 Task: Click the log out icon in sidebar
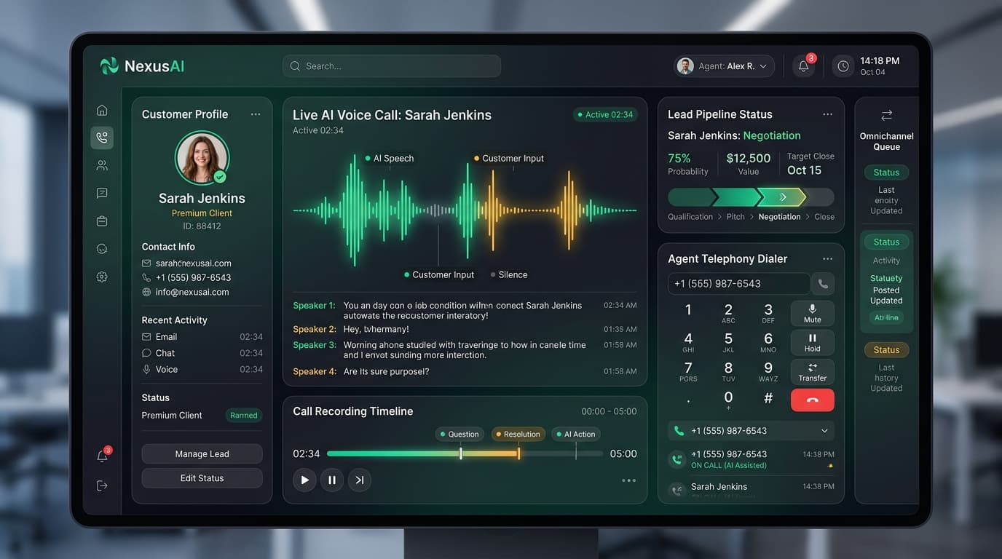pos(102,485)
